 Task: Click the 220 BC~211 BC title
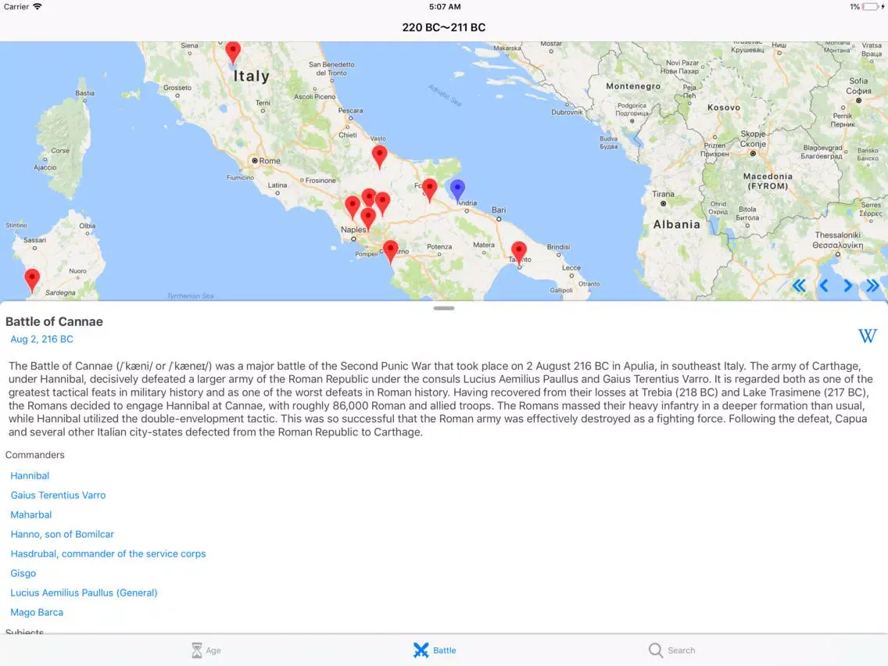444,27
